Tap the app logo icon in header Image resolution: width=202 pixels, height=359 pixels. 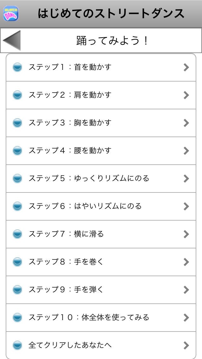(11, 14)
